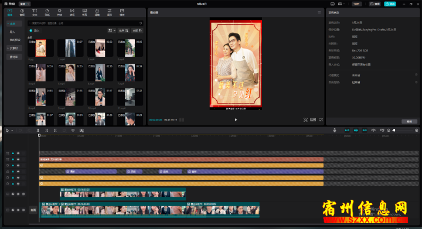The image size is (422, 229).
Task: Open the view mode dropdown in media panel
Action: 112,30
